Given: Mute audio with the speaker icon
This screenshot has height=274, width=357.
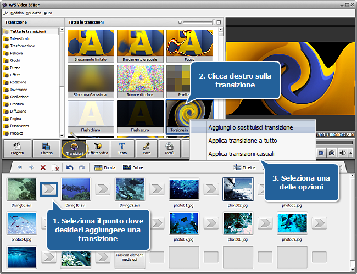Looking at the screenshot, I should (343, 153).
